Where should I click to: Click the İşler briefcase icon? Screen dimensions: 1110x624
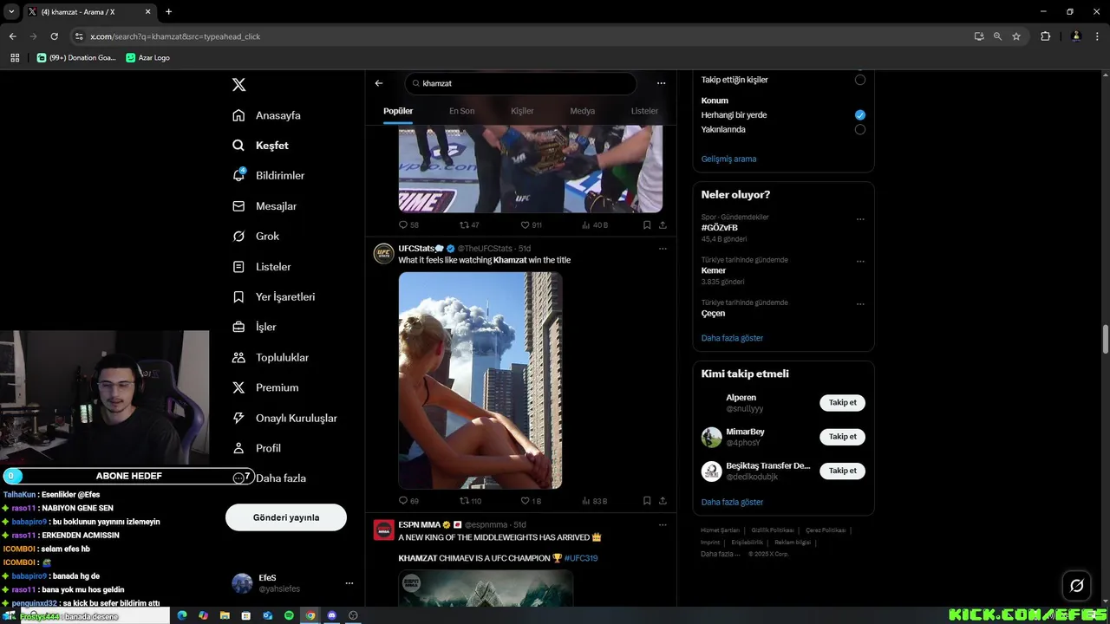click(x=238, y=327)
